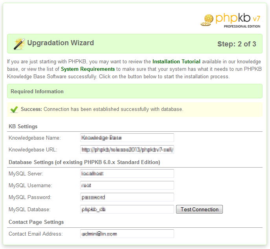This screenshot has height=249, width=270.
Task: Click the Contact Email Address field
Action: [127, 234]
